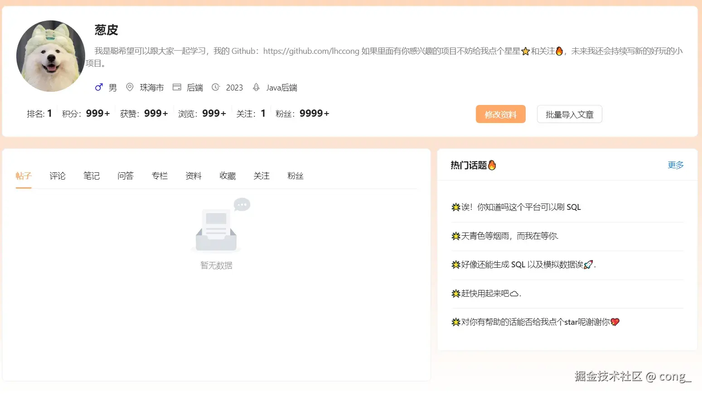Click the 修改资料 button
The image size is (702, 394).
501,114
